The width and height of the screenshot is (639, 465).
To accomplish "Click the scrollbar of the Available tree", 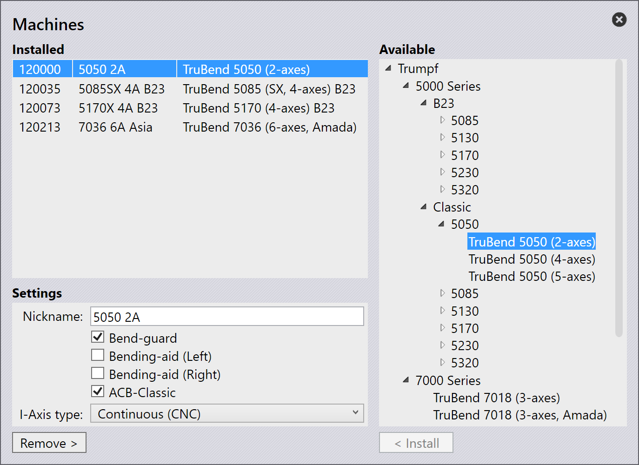I will click(x=619, y=198).
